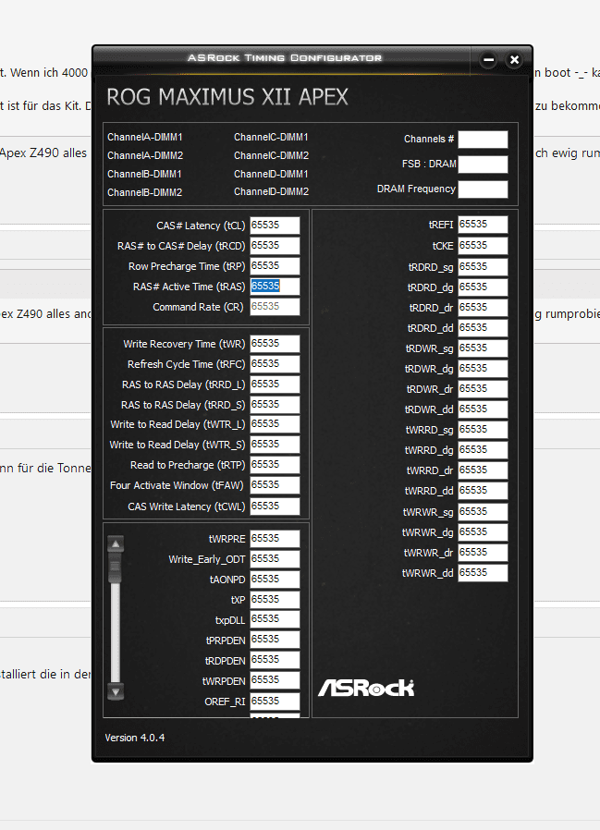600x830 pixels.
Task: Select the Command Rate (CR) field
Action: click(x=275, y=307)
